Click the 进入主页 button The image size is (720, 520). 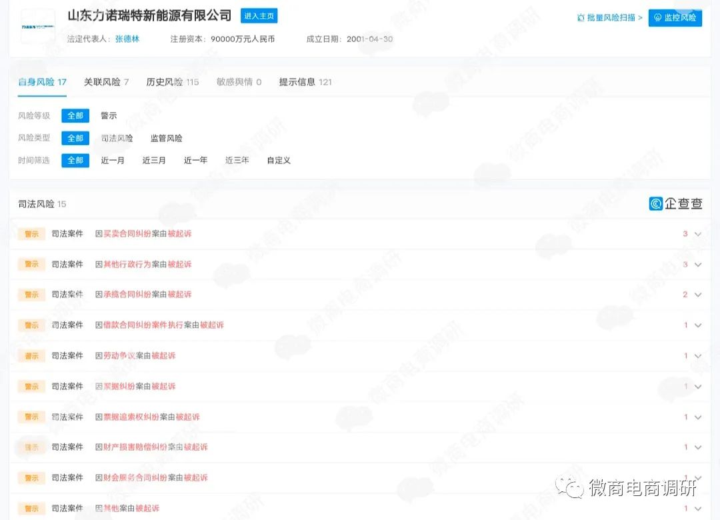tap(259, 15)
